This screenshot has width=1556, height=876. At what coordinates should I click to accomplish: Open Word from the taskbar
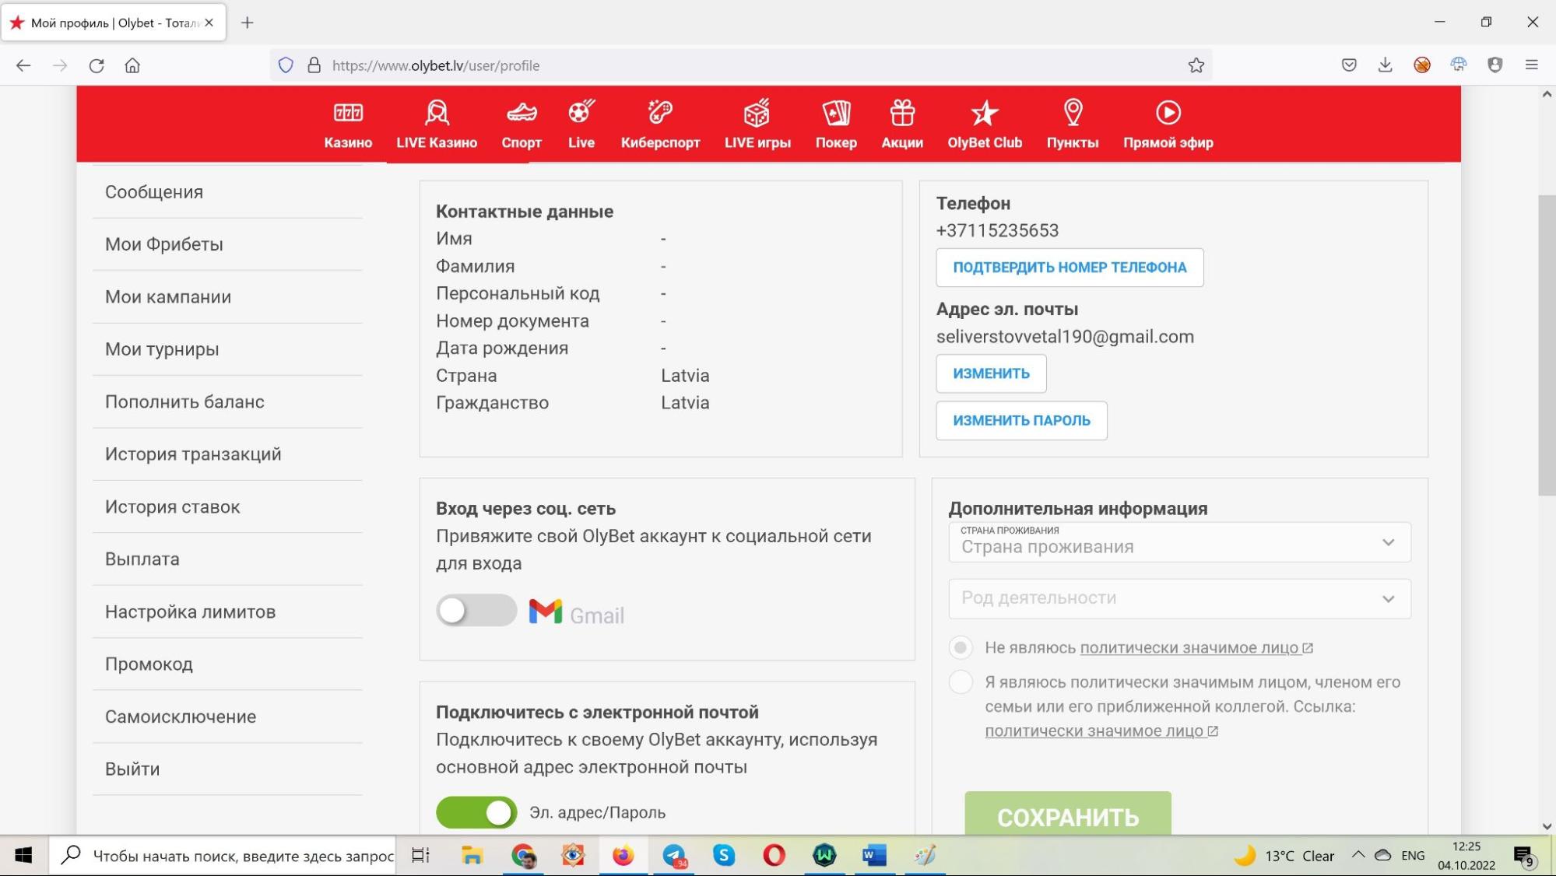tap(874, 856)
